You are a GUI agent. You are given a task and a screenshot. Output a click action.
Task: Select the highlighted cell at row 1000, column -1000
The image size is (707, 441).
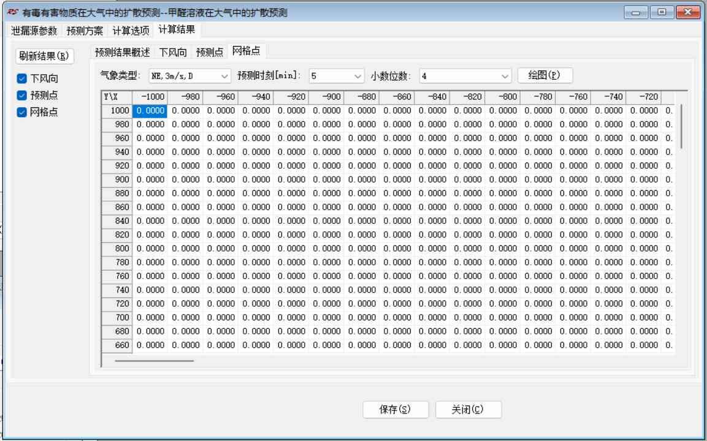click(150, 110)
